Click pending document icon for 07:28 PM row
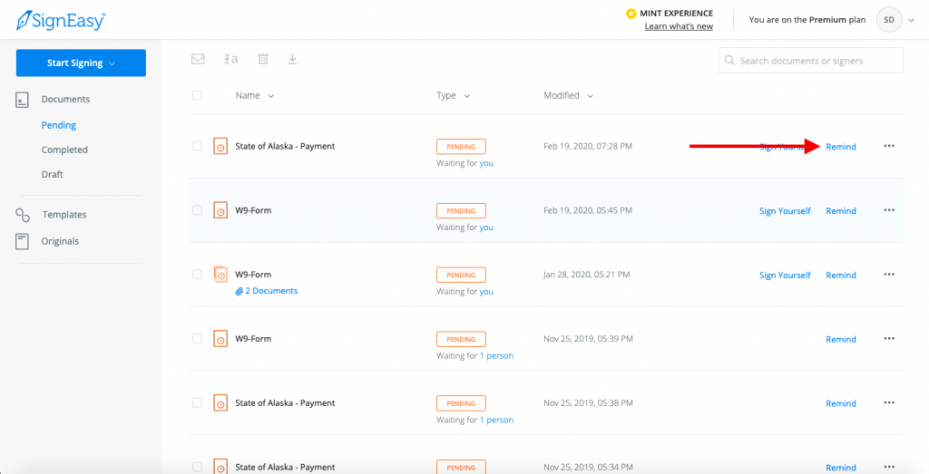 220,147
